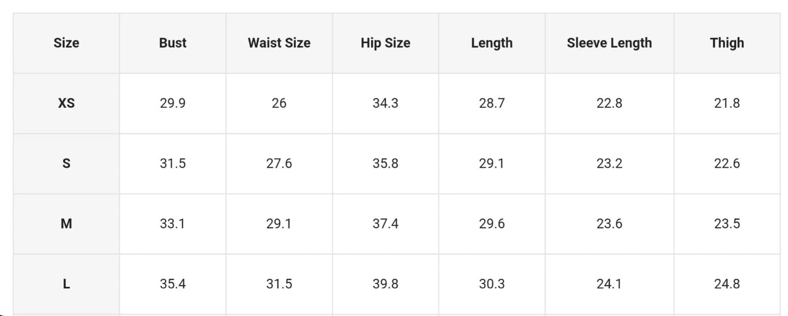Screen dimensions: 788x316
Task: Click XS bust value 29.9
Action: 173,103
